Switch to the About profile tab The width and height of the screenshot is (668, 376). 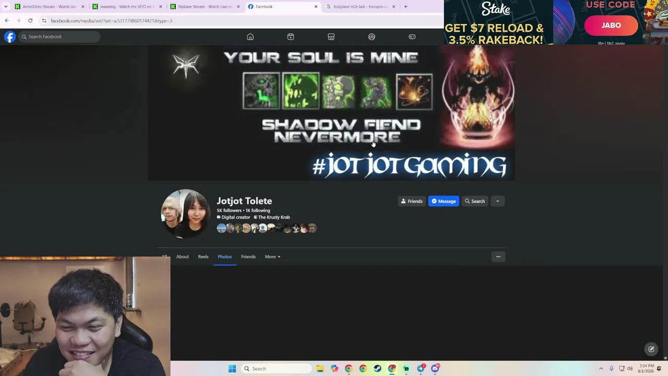182,256
